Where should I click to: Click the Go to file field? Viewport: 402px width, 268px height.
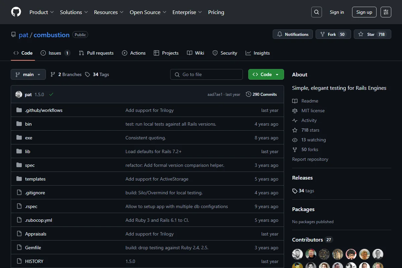click(206, 74)
